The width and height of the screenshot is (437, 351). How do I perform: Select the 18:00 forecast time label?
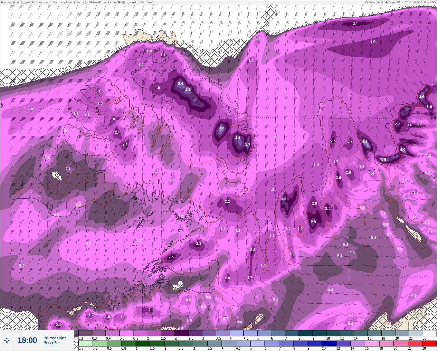click(27, 340)
